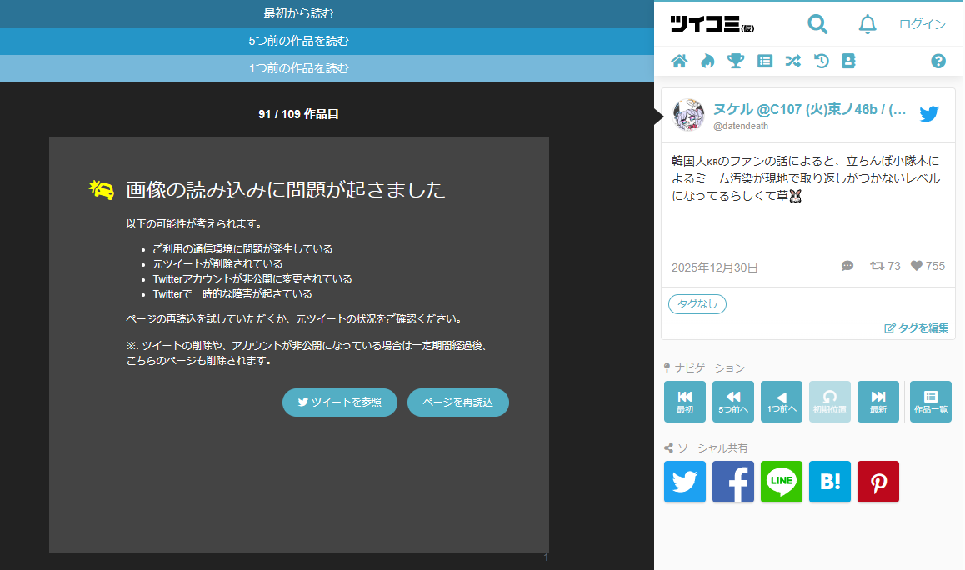This screenshot has height=570, width=965.
Task: Share via LINE button
Action: (x=782, y=482)
